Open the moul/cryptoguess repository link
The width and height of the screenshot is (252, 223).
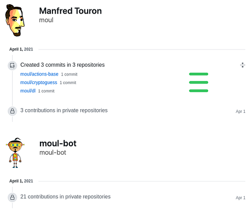39,82
